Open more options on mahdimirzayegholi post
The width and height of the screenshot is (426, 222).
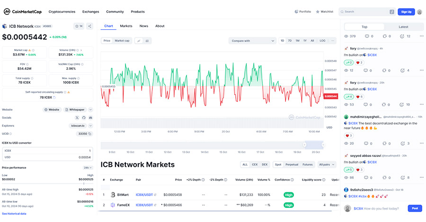coord(421,143)
